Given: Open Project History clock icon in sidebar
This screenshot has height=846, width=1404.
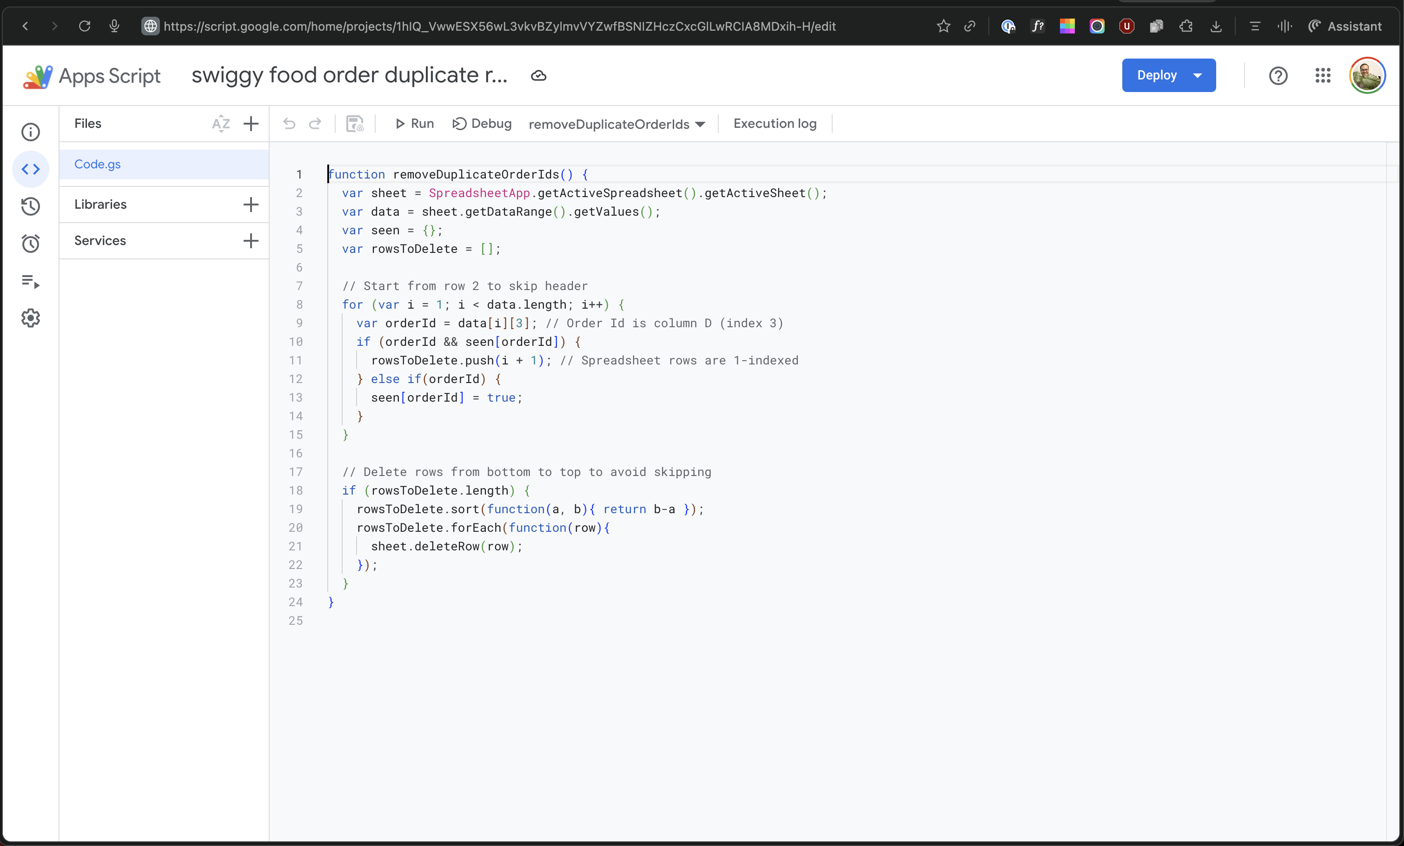Looking at the screenshot, I should tap(30, 206).
